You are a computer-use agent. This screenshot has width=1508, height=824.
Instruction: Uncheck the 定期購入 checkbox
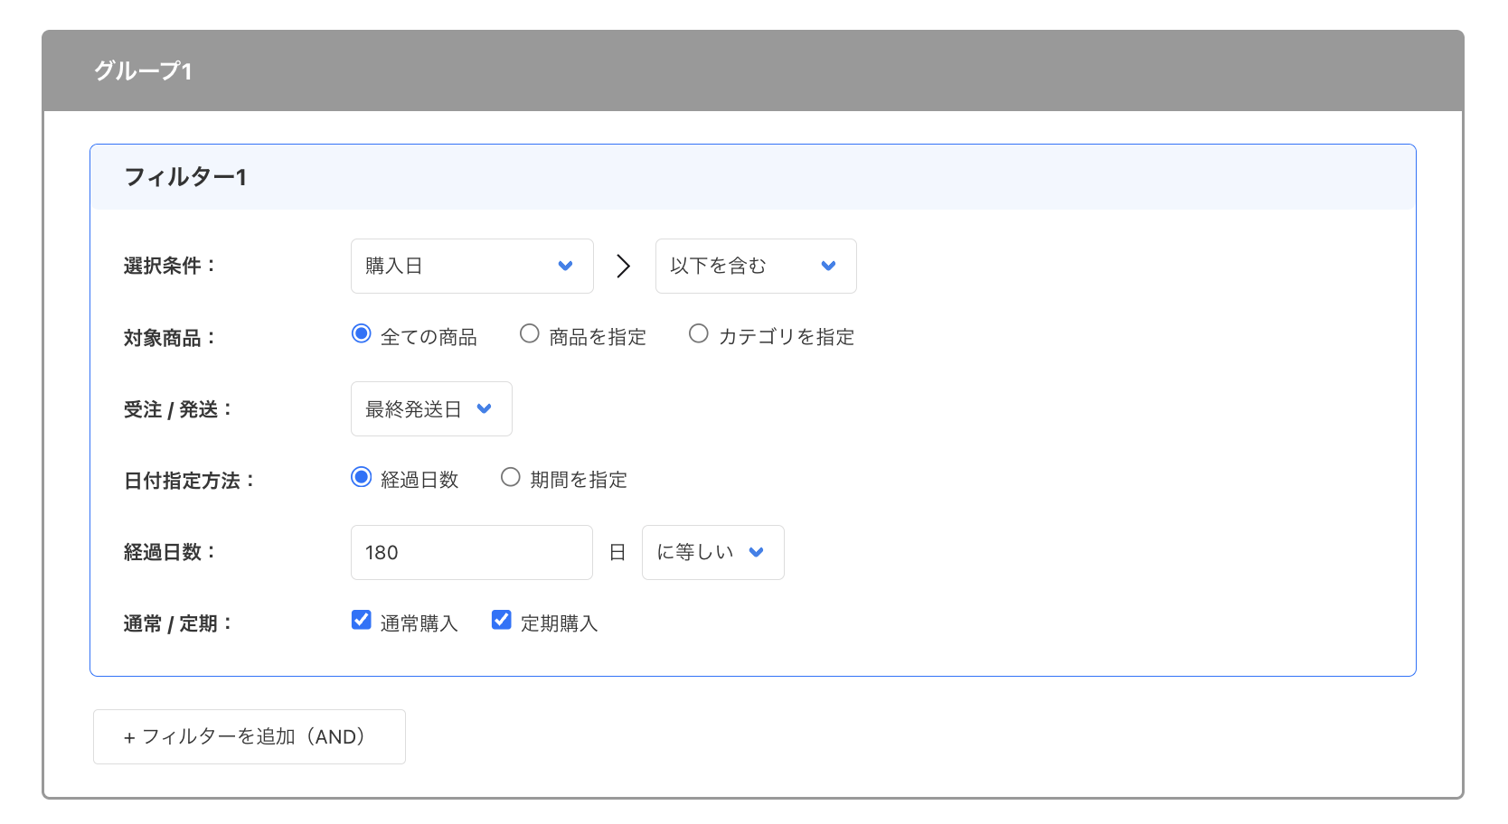[501, 620]
